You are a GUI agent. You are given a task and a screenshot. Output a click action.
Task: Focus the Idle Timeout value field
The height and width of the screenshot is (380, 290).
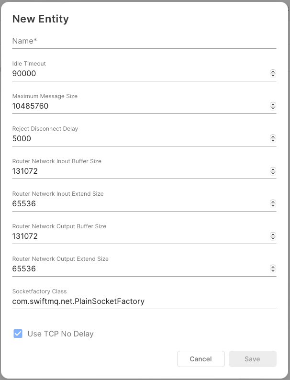139,74
